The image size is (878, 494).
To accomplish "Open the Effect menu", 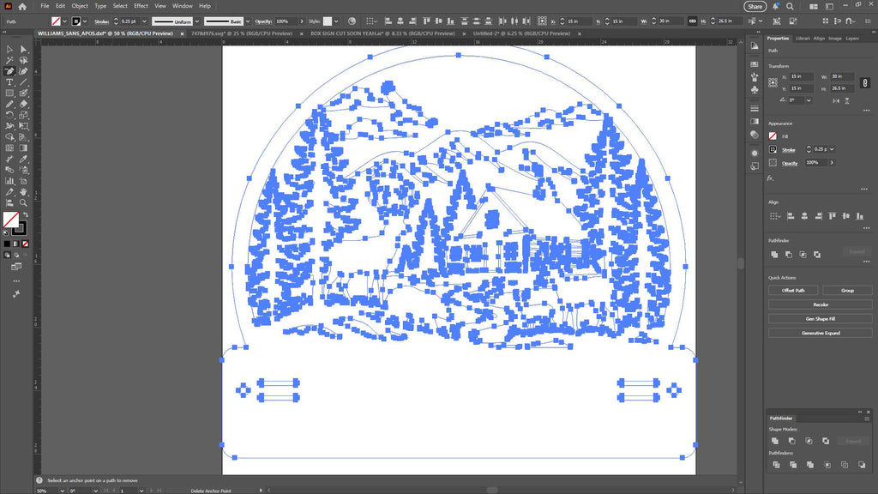I will point(141,6).
